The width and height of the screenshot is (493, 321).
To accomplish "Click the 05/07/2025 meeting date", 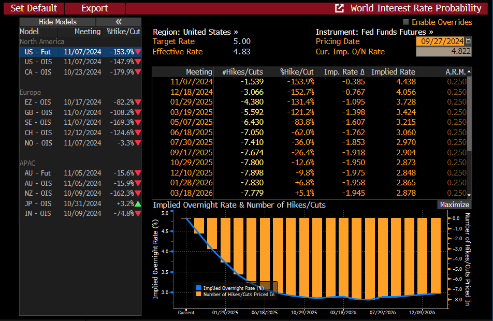I will point(192,122).
